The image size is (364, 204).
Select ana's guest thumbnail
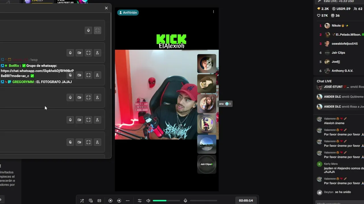(x=207, y=104)
